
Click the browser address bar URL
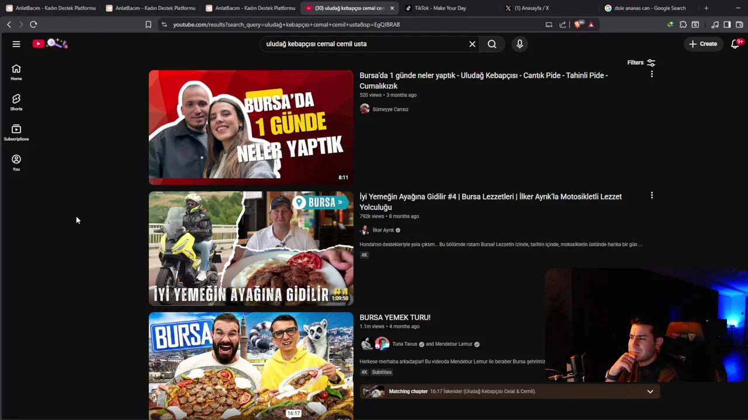(286, 24)
